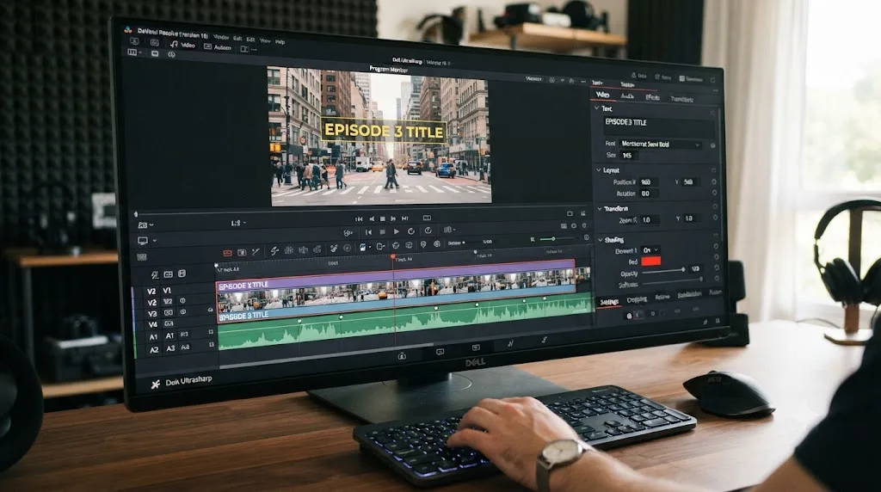Collapse the Layout section

tap(599, 169)
